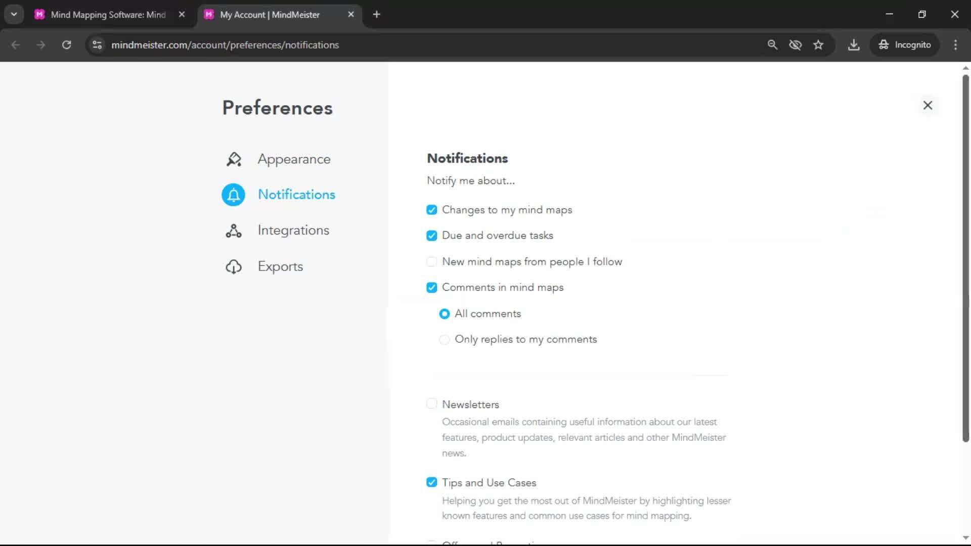Enable New mind maps from people I follow

[431, 261]
